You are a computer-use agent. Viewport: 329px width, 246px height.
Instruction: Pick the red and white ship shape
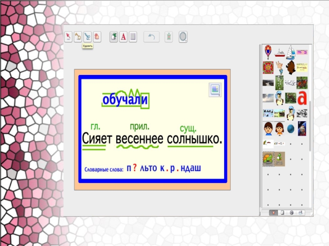280,53
